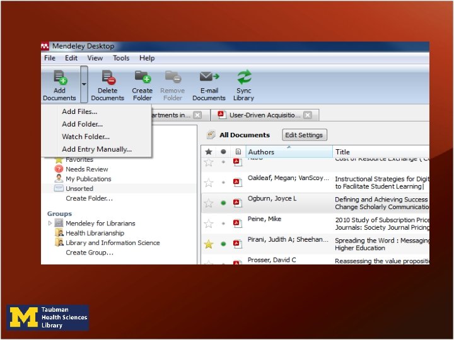
Task: Sort by the file attachment column header
Action: [238, 152]
